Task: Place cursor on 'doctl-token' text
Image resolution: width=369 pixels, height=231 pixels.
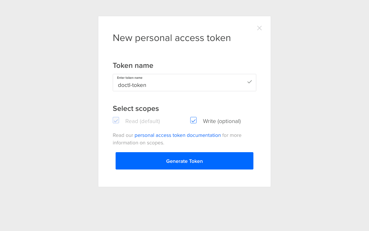Action: (x=132, y=85)
